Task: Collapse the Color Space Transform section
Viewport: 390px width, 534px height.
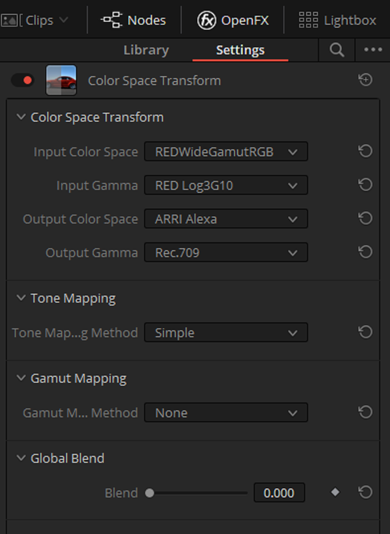Action: 21,117
